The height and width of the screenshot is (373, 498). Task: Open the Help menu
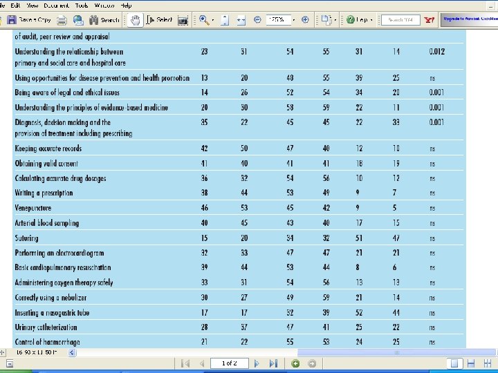click(126, 6)
